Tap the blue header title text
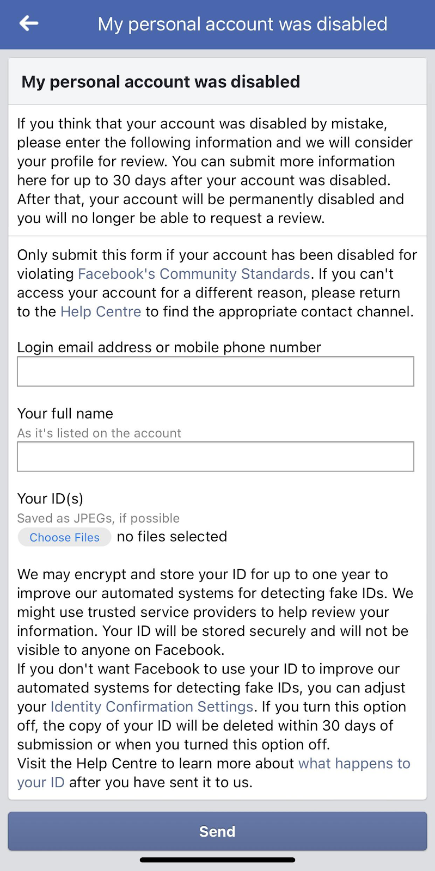435x871 pixels. [x=242, y=24]
